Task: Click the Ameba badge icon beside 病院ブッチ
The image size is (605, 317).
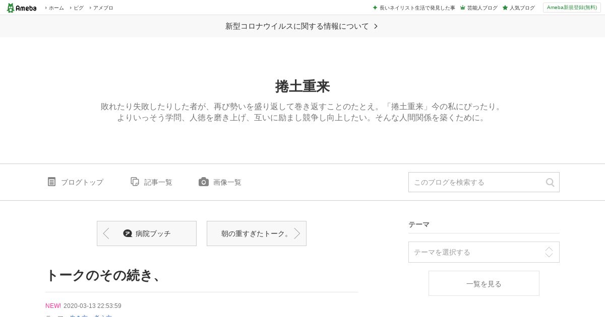Action: click(128, 233)
